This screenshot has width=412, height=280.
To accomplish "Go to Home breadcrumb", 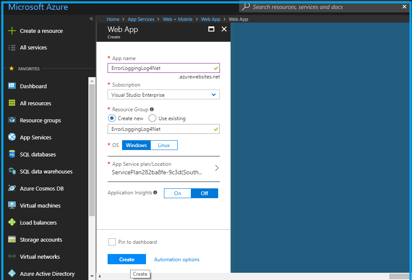I will [113, 19].
